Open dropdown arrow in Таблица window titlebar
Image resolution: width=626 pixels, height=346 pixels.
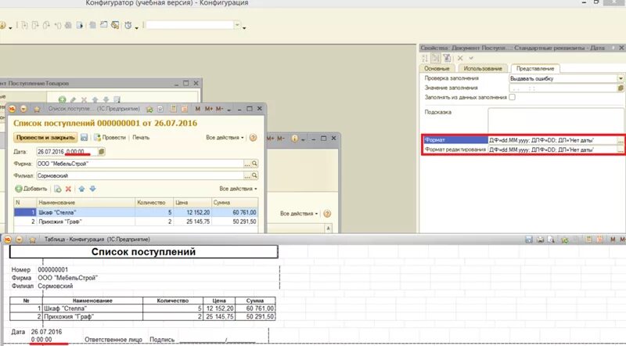coord(19,240)
